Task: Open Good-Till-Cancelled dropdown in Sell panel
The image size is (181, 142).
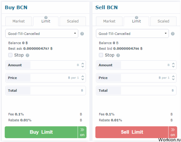Action: 132,33
